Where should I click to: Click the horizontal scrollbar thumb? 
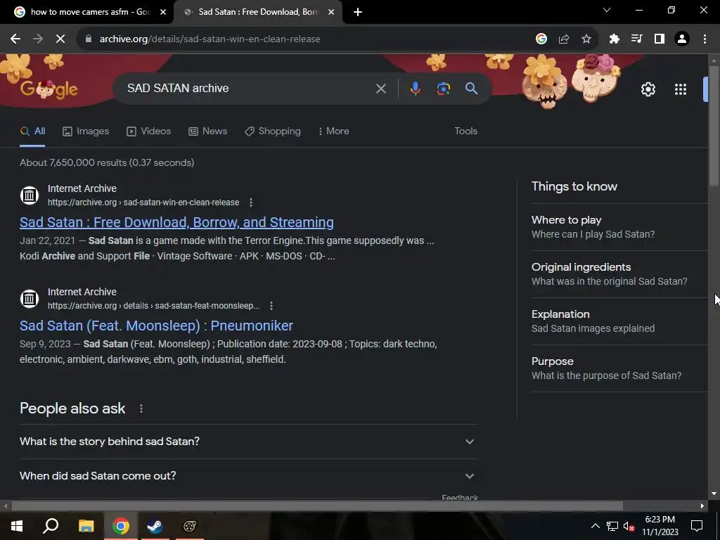point(317,506)
